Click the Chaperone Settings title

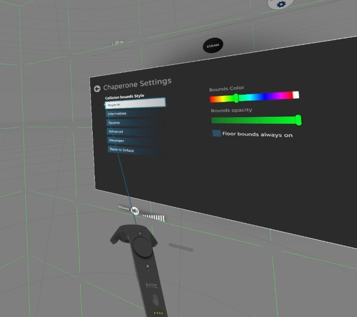click(x=137, y=84)
